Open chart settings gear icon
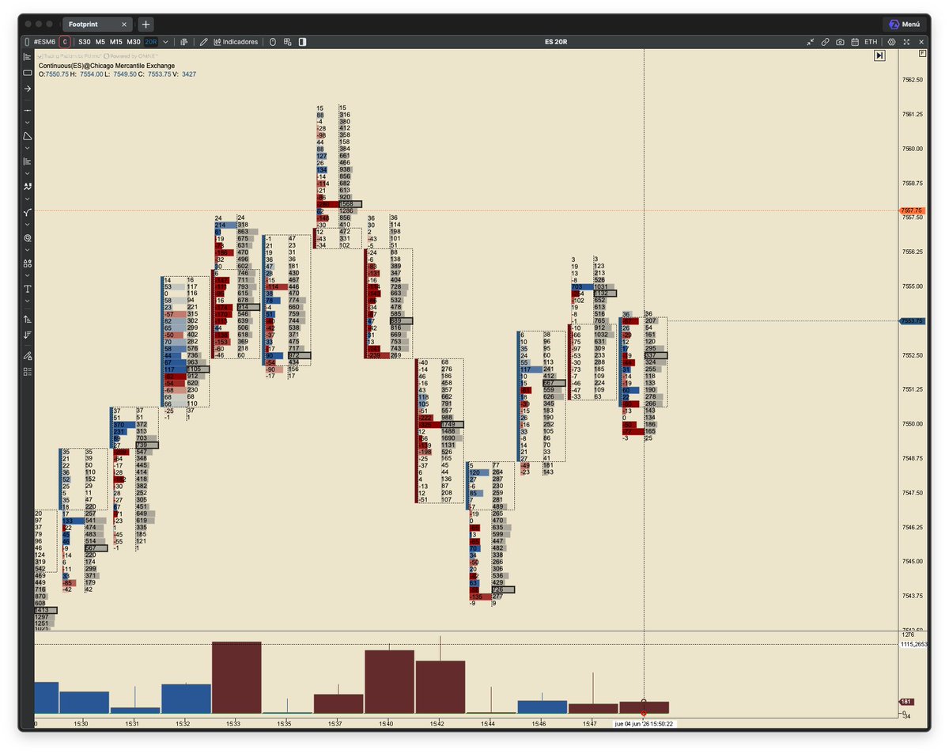This screenshot has width=949, height=754. 892,42
